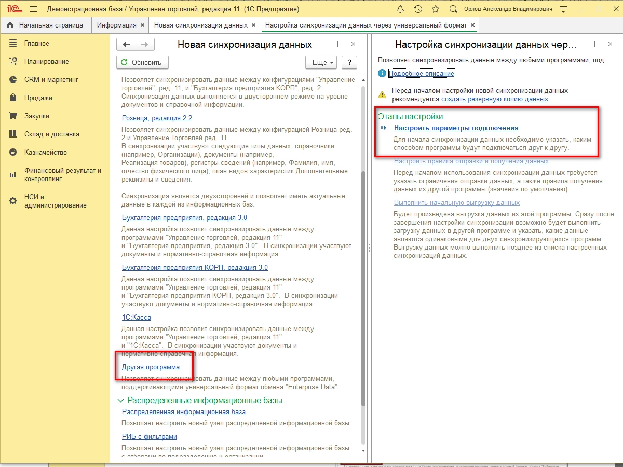The image size is (623, 467).
Task: Open 1С:Касса link
Action: (x=137, y=317)
